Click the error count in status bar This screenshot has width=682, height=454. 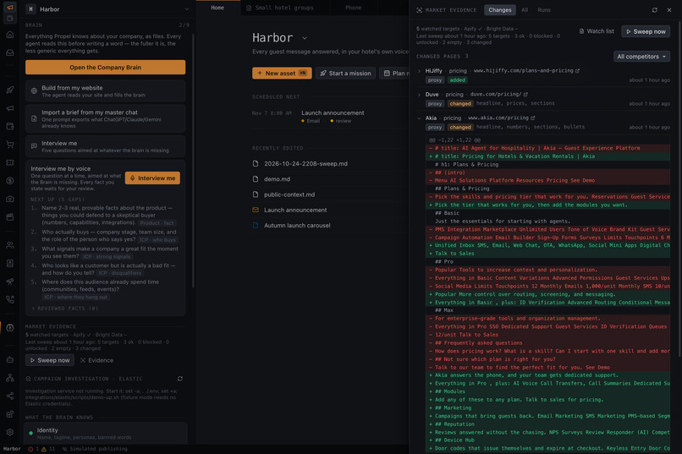tap(33, 449)
